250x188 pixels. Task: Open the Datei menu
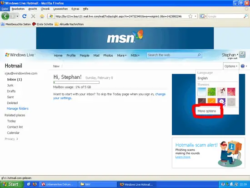pos(5,9)
